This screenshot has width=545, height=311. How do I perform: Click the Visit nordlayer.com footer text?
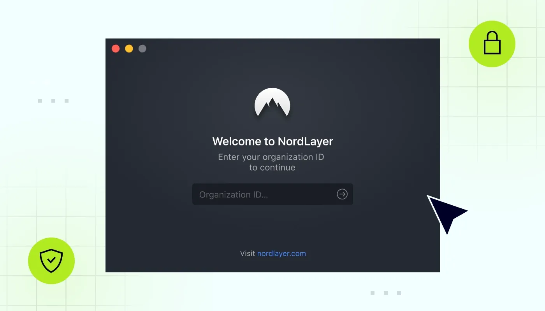(x=272, y=253)
